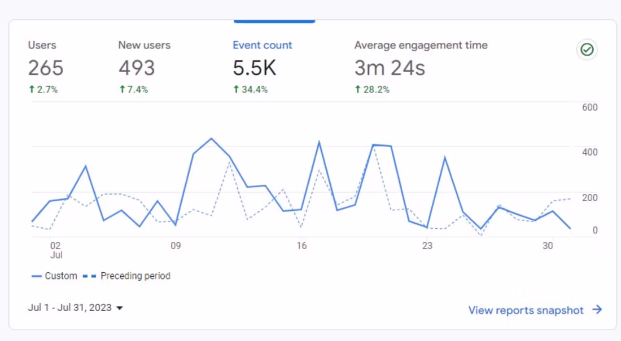Click the data quality checkmark icon
The image size is (621, 341).
coord(587,50)
